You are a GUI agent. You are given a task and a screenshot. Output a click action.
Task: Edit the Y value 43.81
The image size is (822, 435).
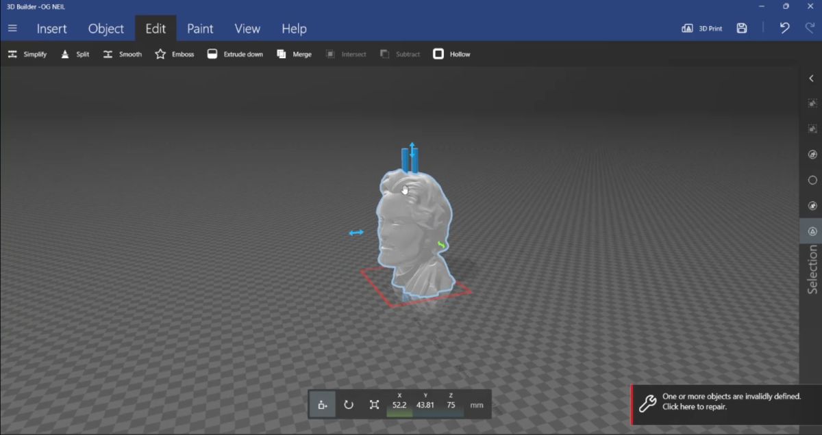[425, 405]
